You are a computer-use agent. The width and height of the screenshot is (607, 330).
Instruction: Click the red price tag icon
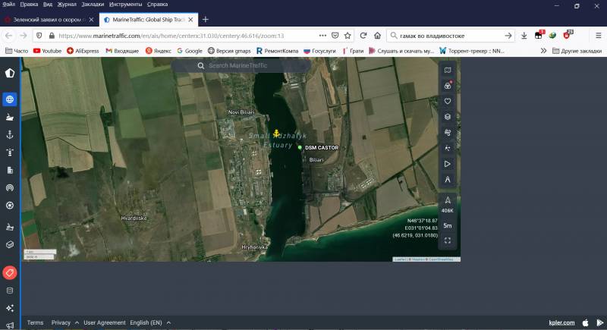click(x=10, y=272)
